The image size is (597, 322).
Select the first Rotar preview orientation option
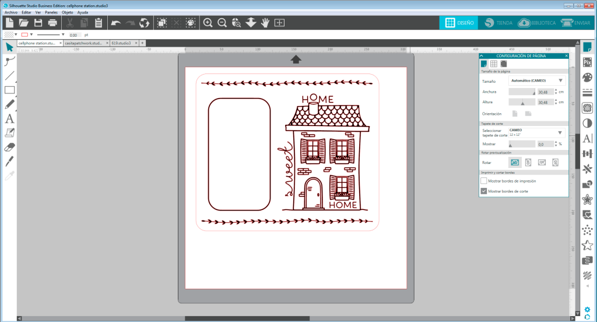tap(515, 162)
